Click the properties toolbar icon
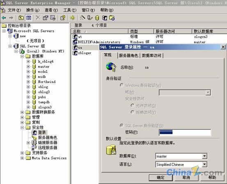227x184 pixels. pyautogui.click(x=45, y=18)
